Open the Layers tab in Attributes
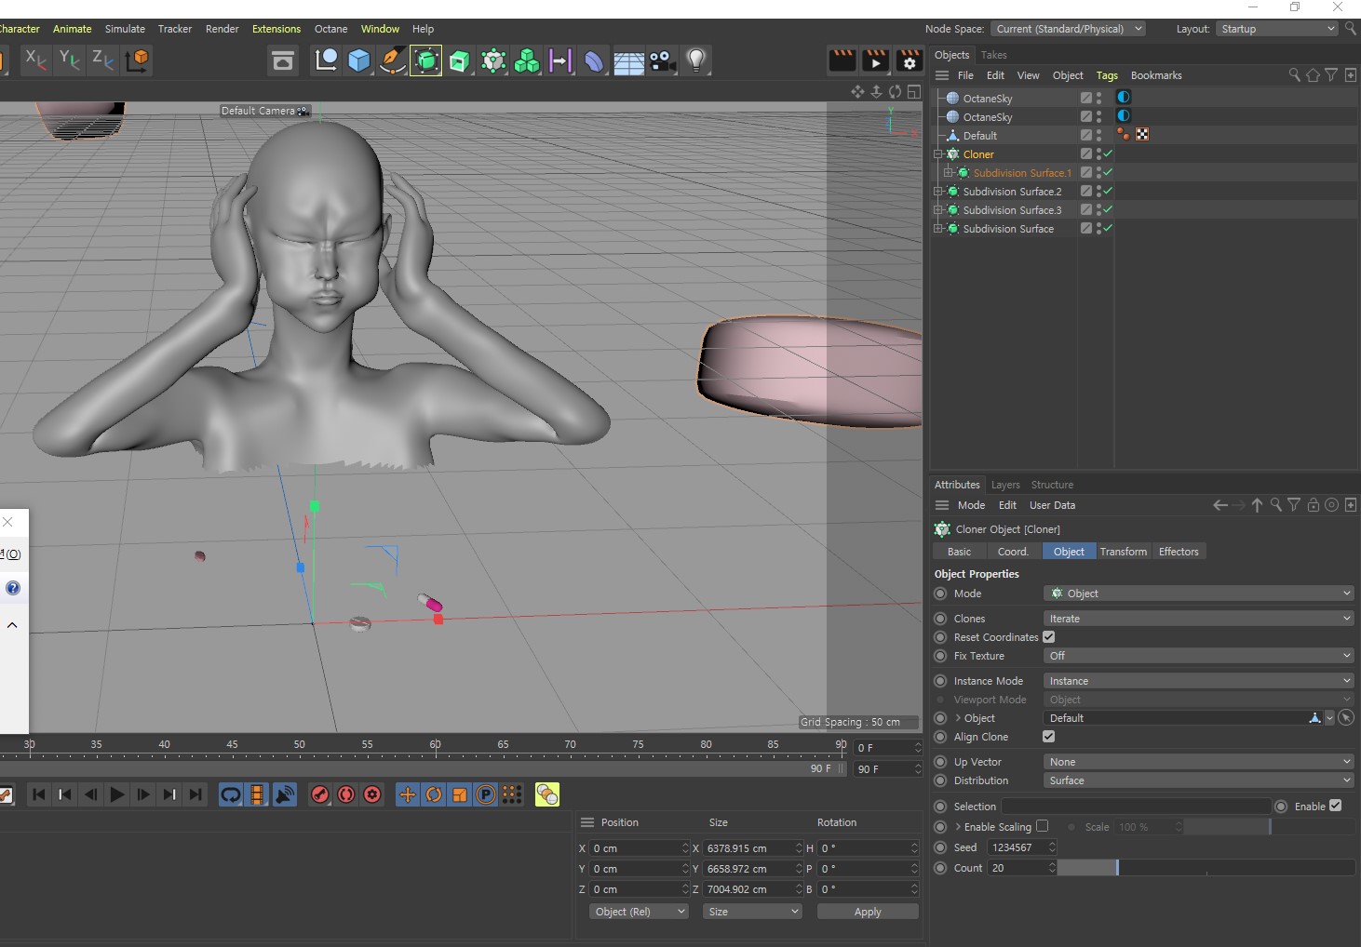This screenshot has height=947, width=1361. (1004, 485)
